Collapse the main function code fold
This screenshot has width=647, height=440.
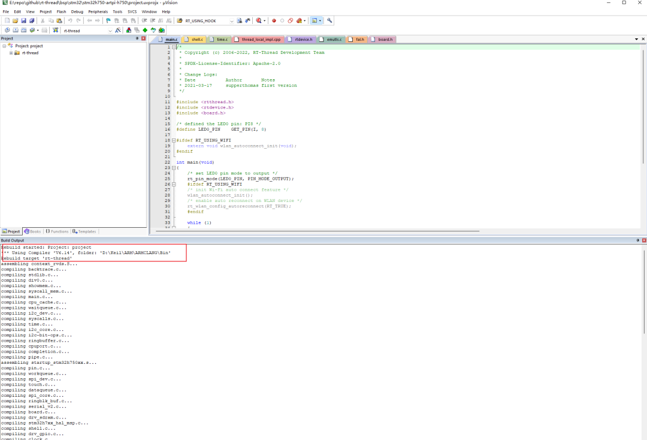point(174,168)
